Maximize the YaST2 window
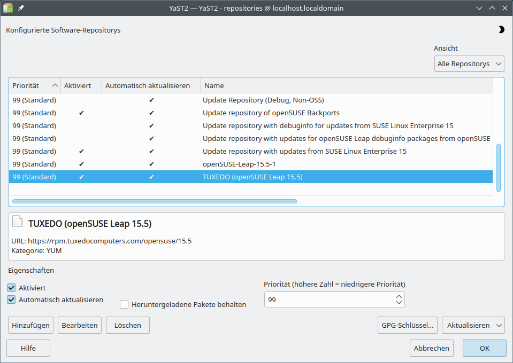The width and height of the screenshot is (513, 363). 492,8
